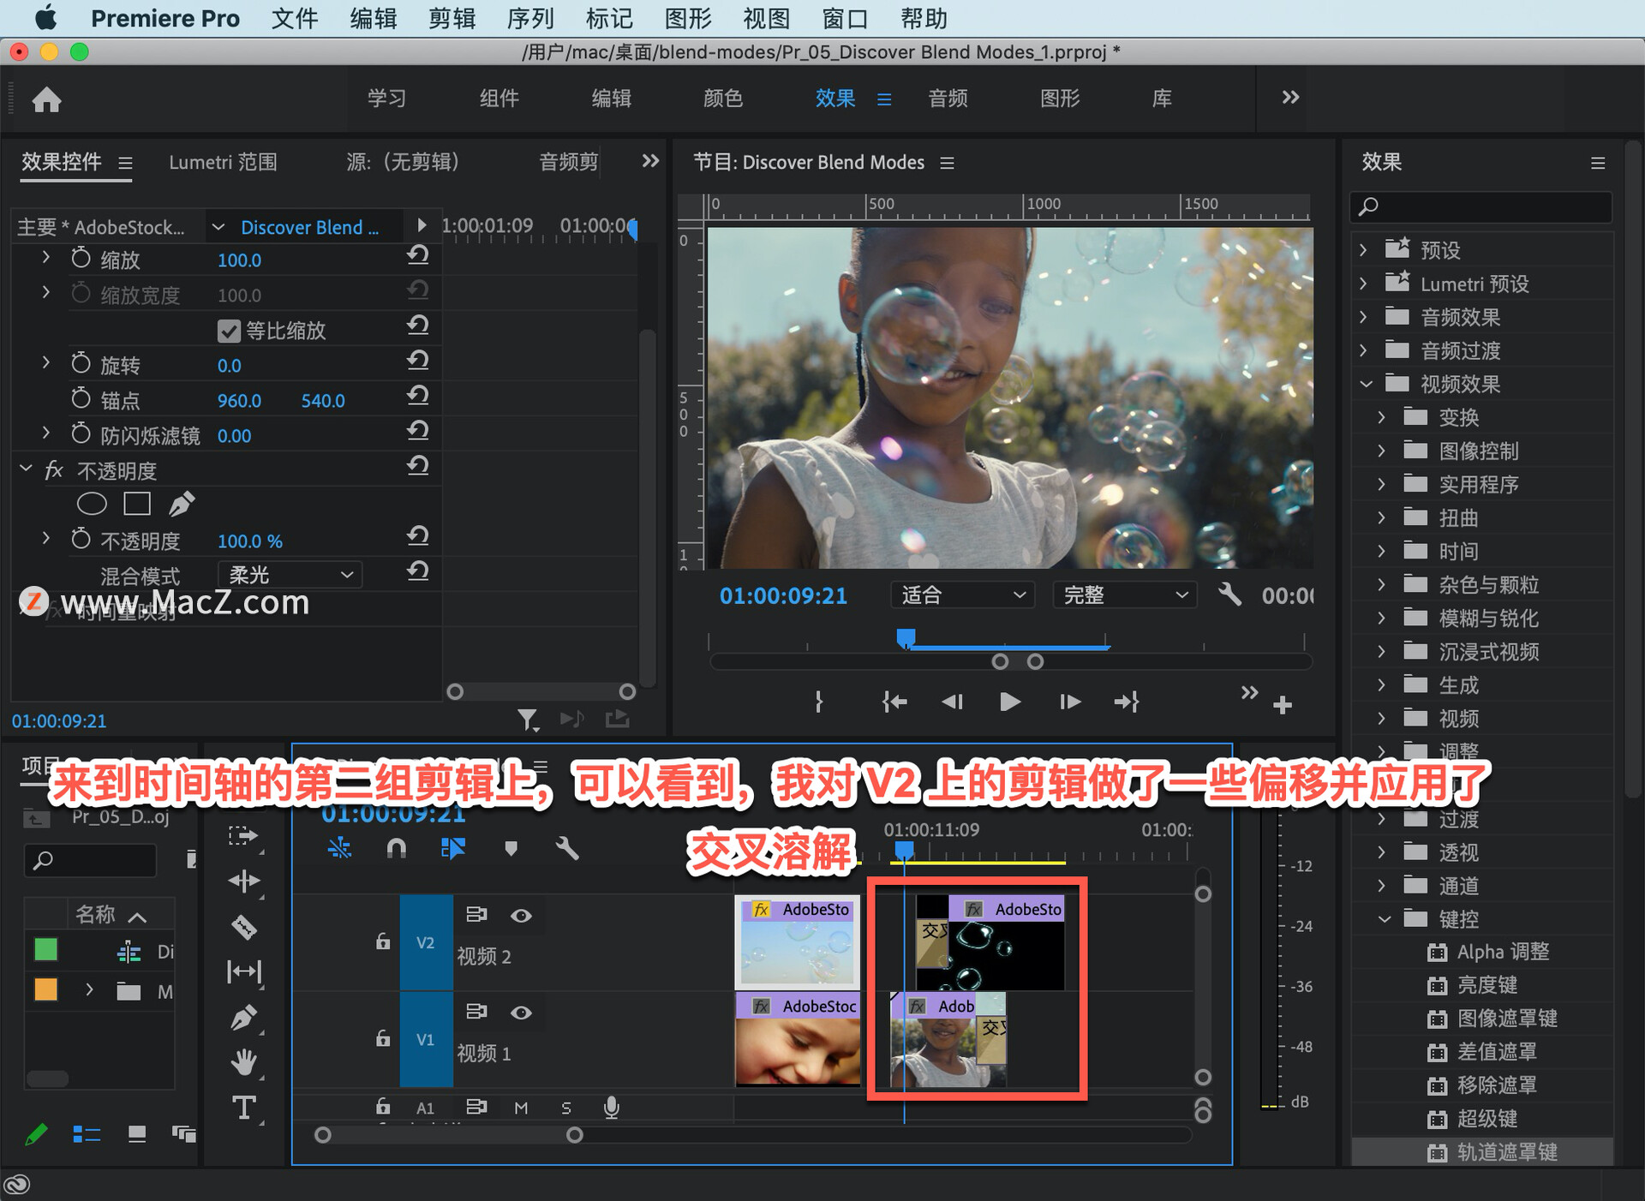Expand the 预设 effects folder
This screenshot has height=1201, width=1645.
click(1364, 250)
